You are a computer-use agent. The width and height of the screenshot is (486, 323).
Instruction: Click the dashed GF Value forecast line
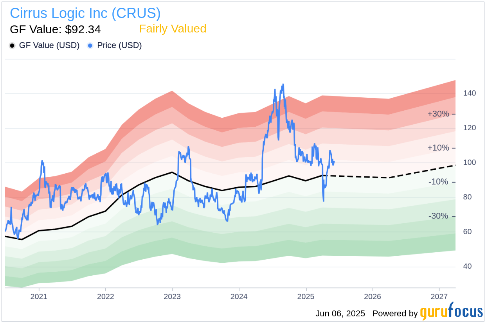(389, 177)
